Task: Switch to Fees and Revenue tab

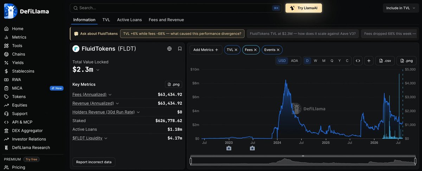Action: tap(166, 20)
